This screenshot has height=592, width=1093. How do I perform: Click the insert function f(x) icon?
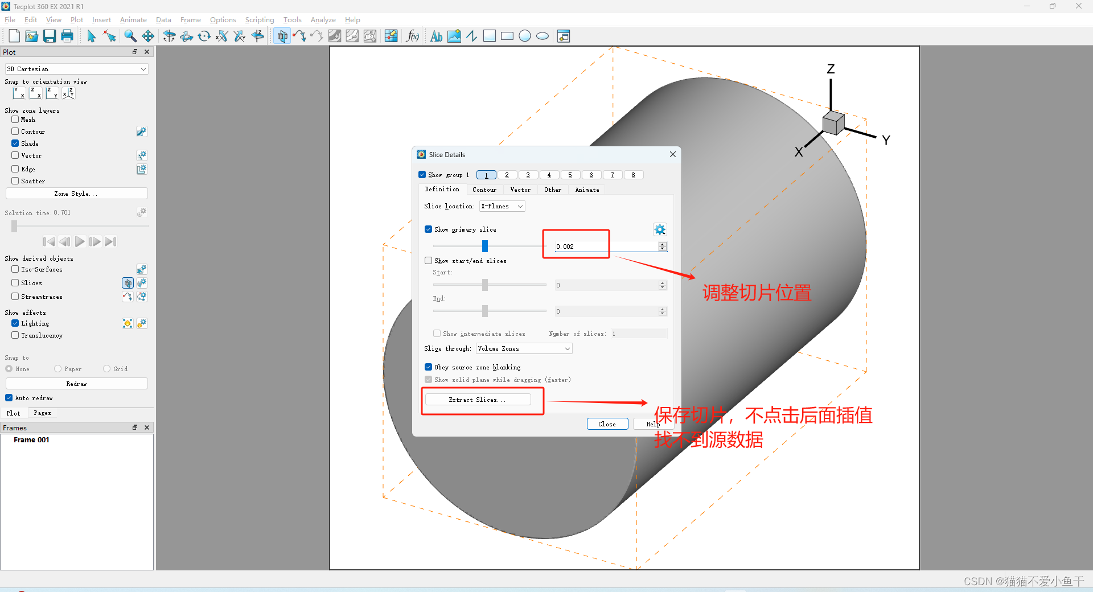pos(413,36)
